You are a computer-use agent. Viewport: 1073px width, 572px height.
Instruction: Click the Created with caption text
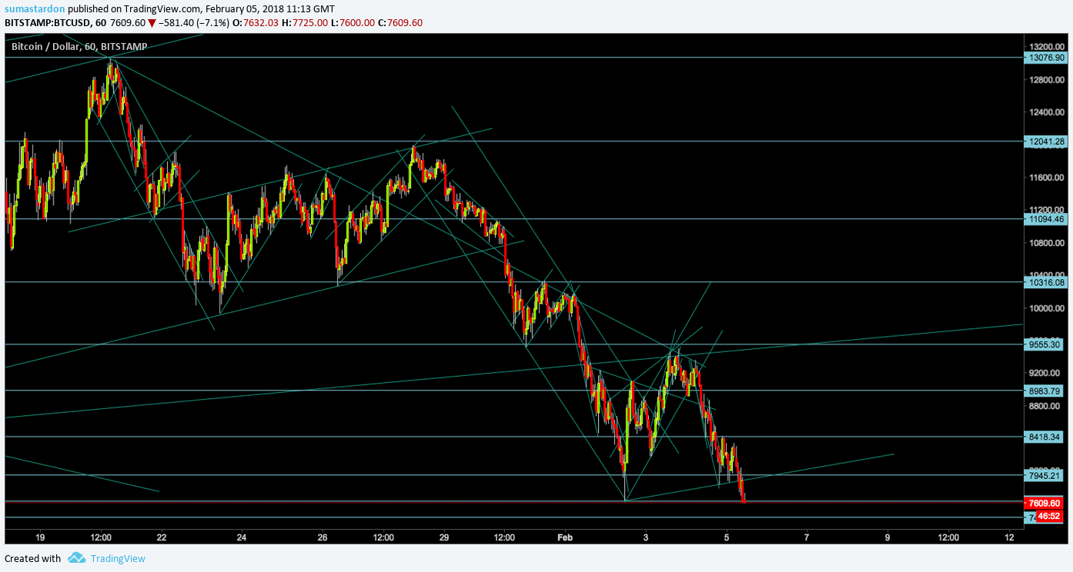pos(32,559)
